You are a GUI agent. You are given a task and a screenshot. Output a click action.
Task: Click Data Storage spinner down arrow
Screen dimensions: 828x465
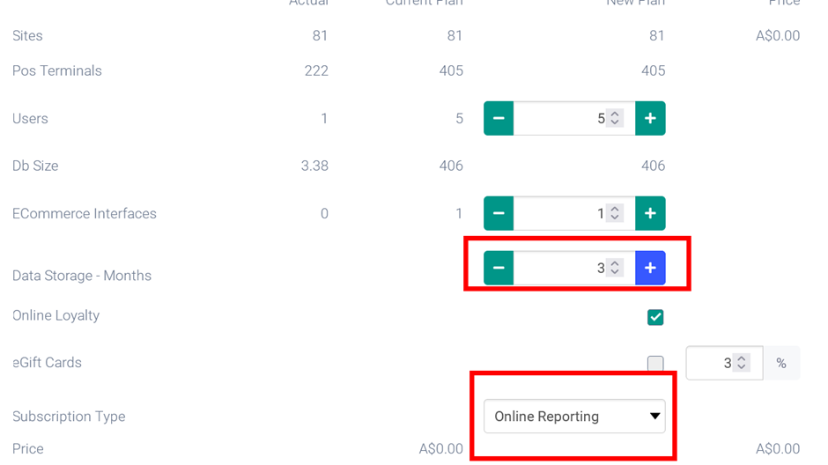coord(615,273)
